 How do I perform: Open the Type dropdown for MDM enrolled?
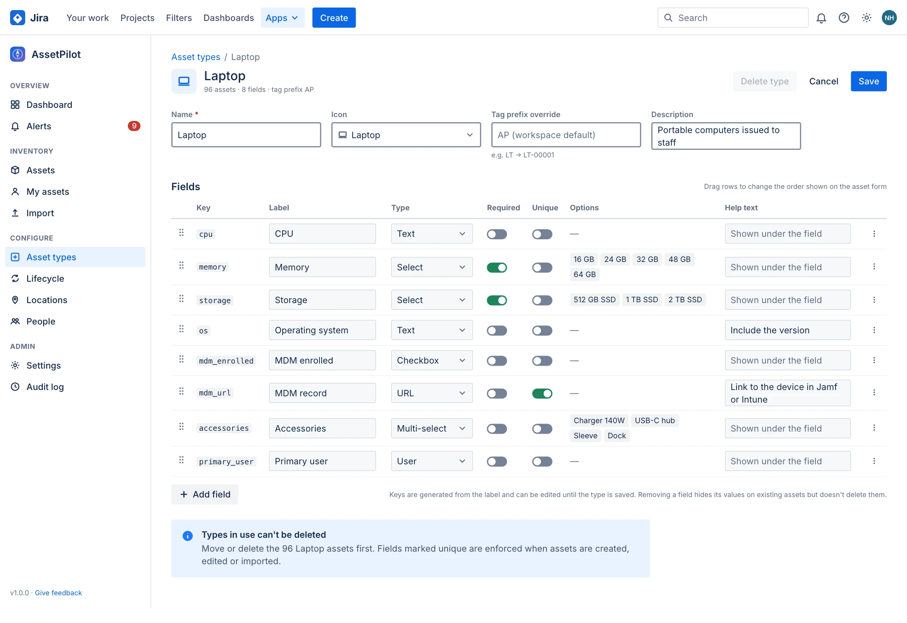click(x=432, y=361)
